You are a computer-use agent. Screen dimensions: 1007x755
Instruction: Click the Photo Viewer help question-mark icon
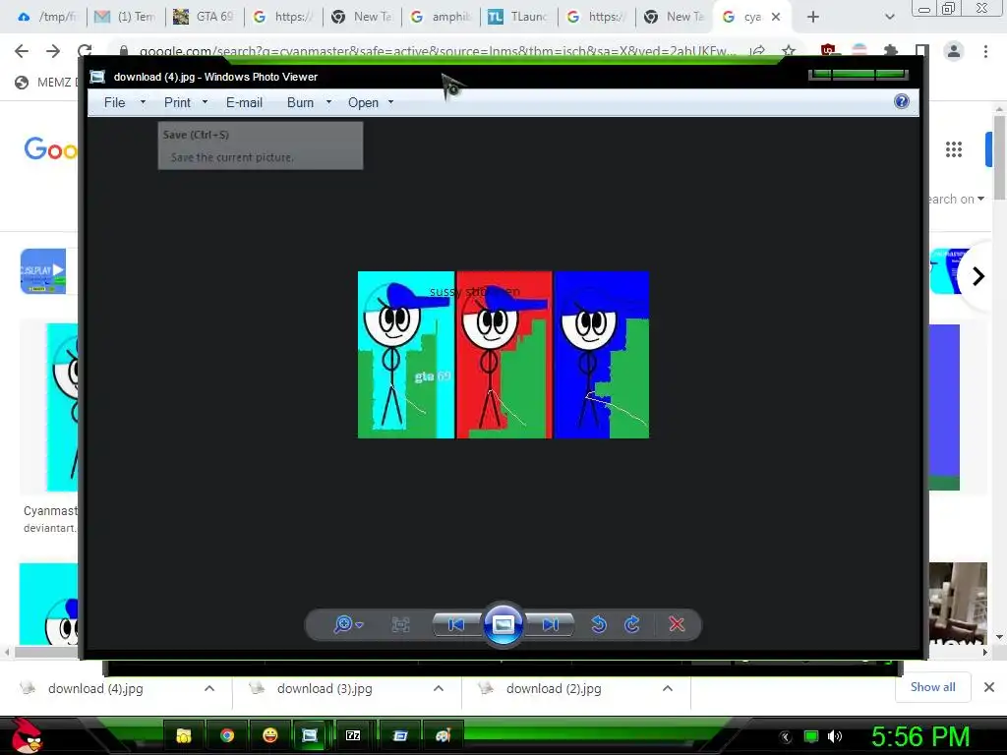(902, 101)
